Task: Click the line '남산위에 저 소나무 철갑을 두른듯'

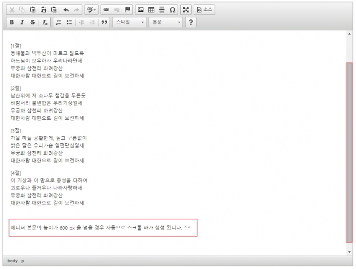Action: click(48, 95)
